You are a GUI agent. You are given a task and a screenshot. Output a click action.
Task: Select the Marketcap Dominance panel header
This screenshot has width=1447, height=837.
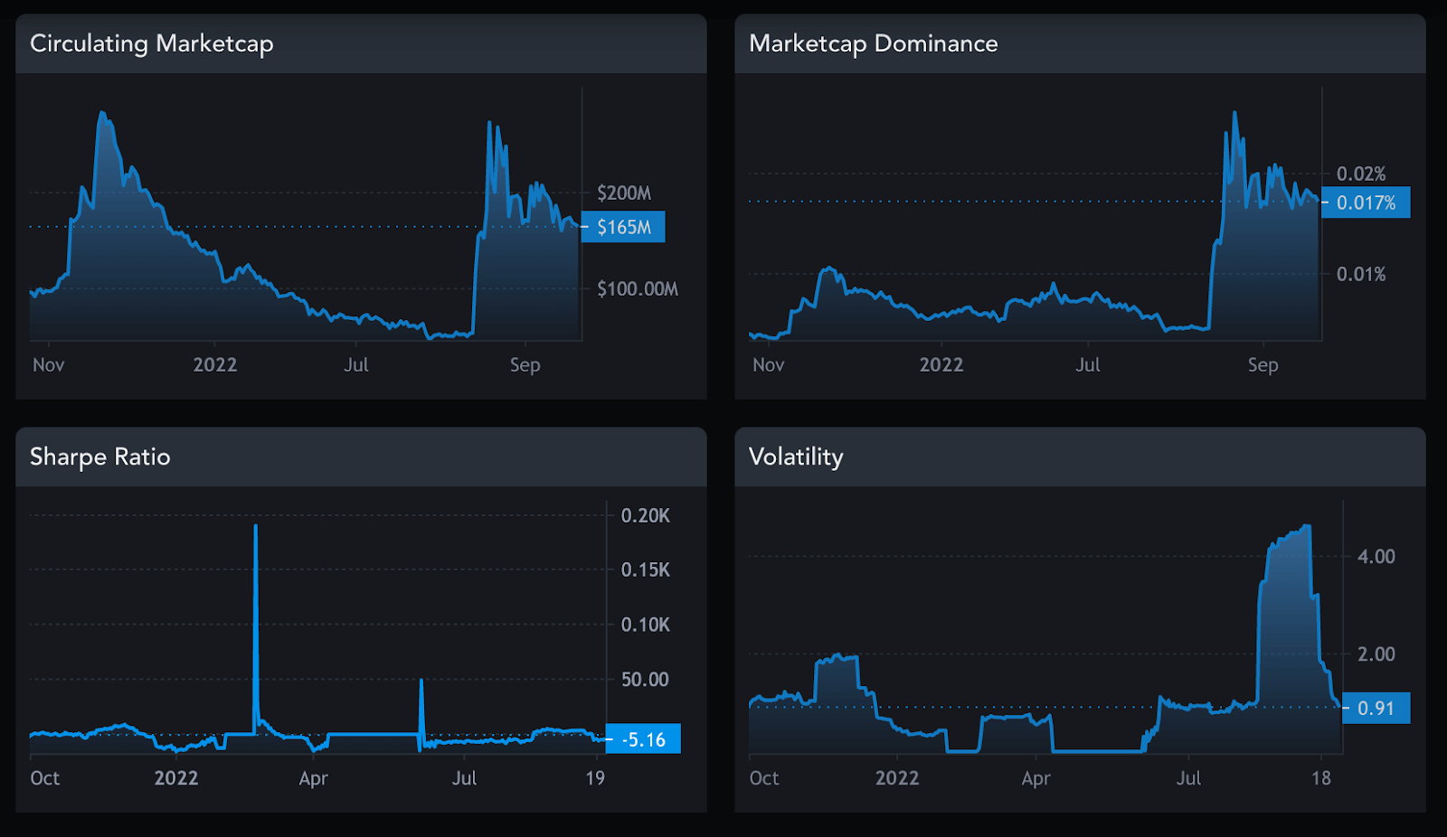(873, 43)
